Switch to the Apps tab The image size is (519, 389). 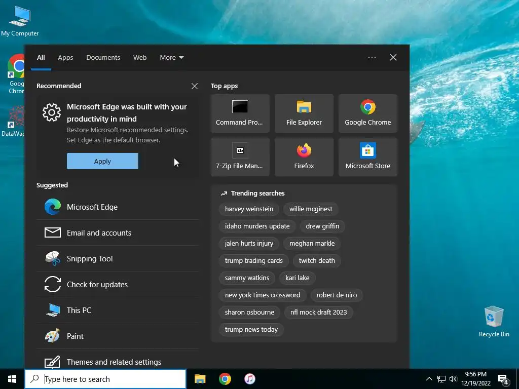[x=65, y=58]
